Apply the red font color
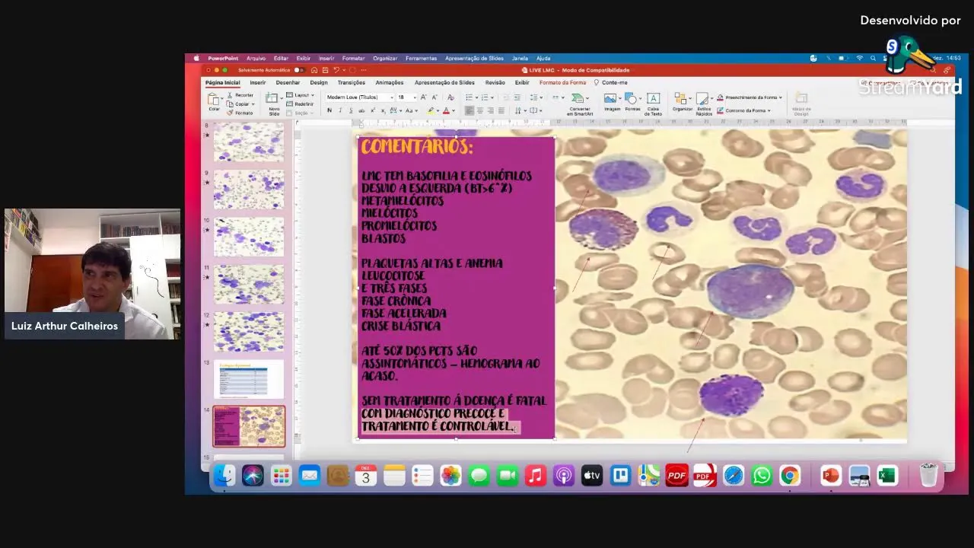Screen dimensions: 974x548 click(x=446, y=111)
